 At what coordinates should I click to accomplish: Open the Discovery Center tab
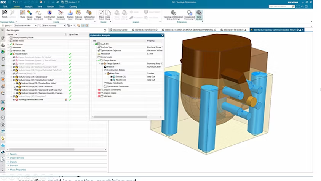click(120, 30)
